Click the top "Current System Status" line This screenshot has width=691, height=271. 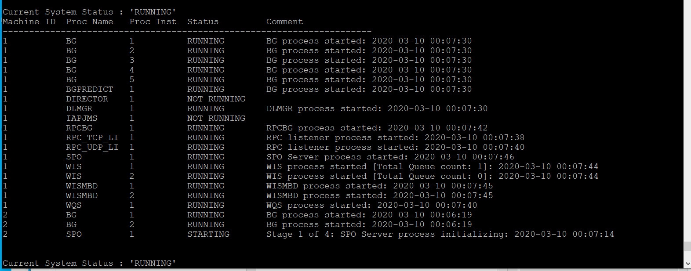coord(89,12)
